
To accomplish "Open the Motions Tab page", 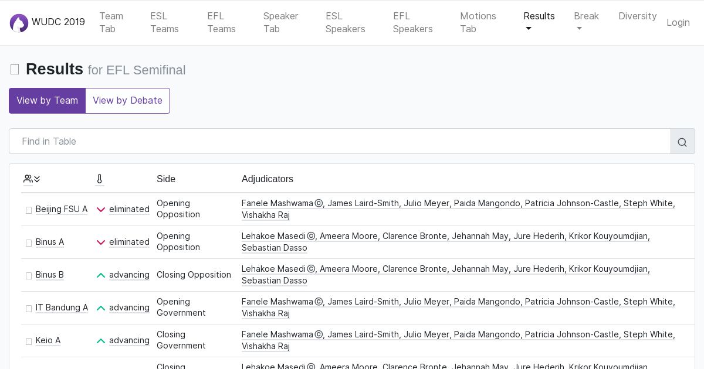I will [x=478, y=22].
